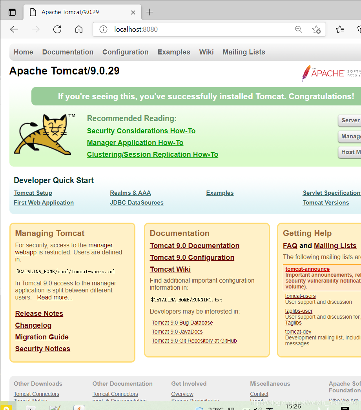This screenshot has width=361, height=410.
Task: Click the Host Manager button
Action: point(350,152)
